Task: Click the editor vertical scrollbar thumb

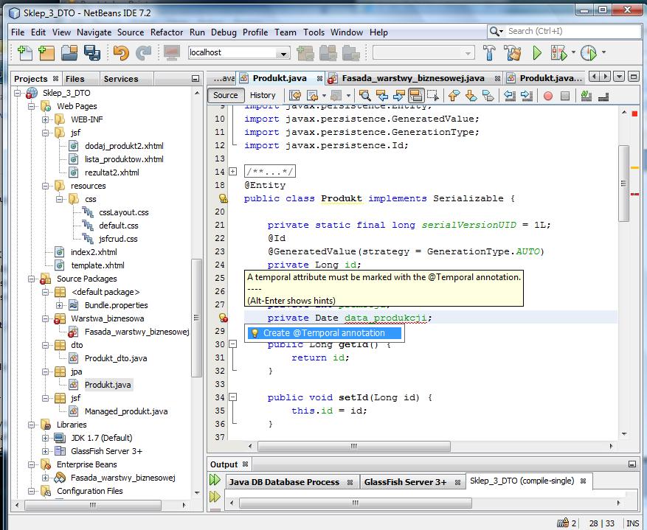Action: click(624, 183)
